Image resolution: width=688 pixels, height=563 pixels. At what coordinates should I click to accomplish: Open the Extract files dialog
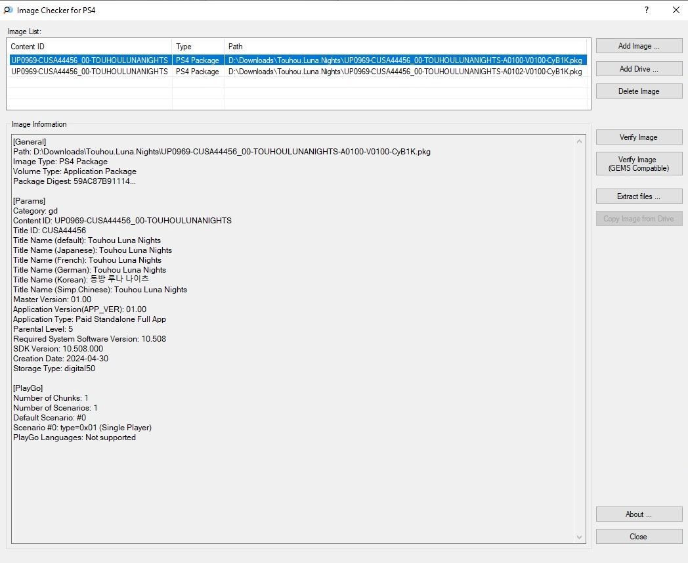[639, 196]
